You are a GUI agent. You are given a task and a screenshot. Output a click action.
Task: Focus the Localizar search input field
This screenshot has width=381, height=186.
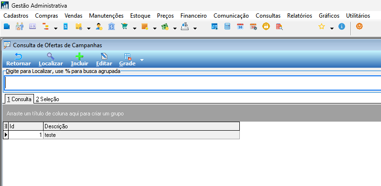point(192,83)
